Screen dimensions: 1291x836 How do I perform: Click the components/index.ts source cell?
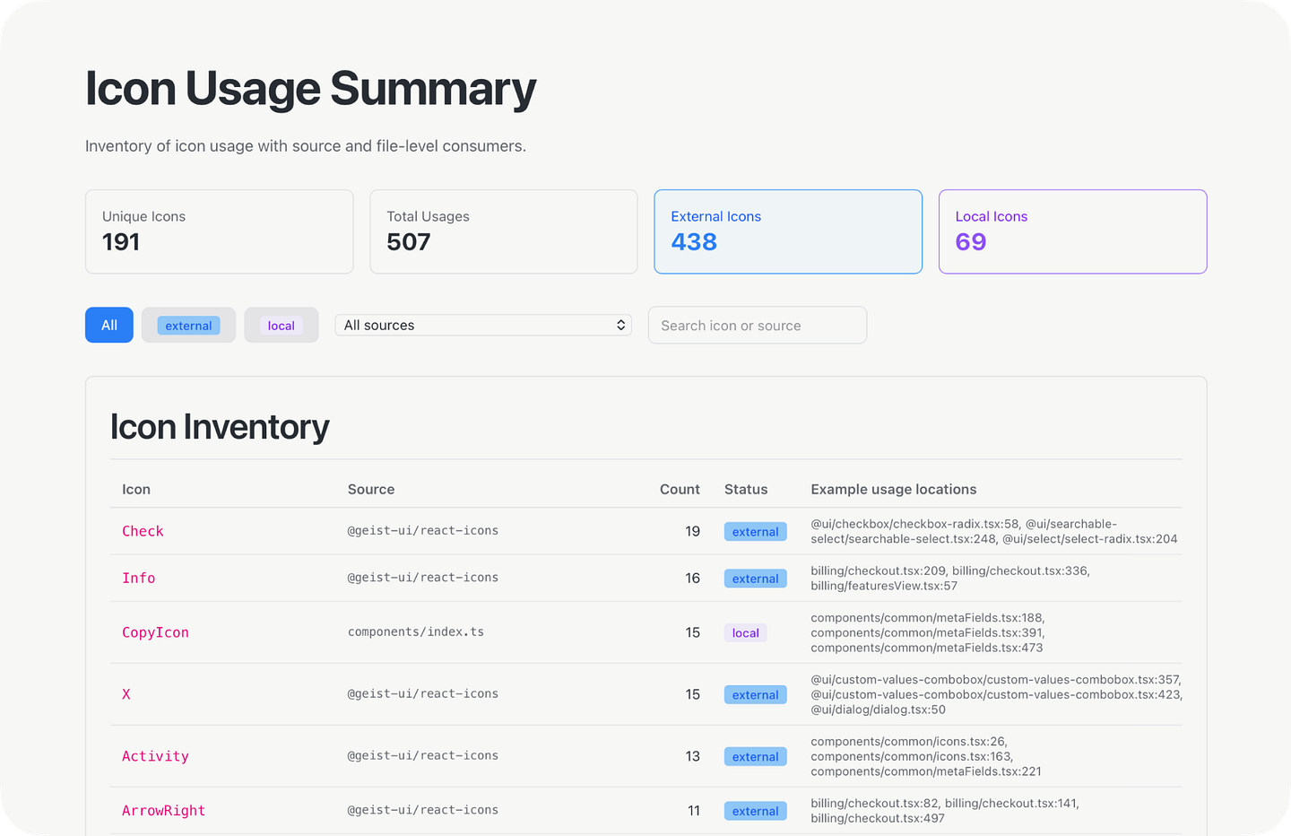click(x=416, y=631)
